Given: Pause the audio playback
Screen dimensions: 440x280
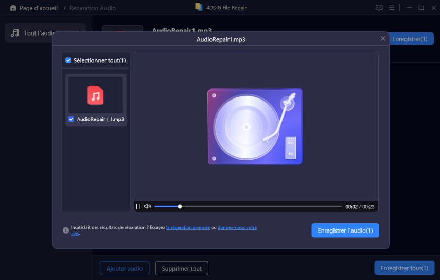Looking at the screenshot, I should click(138, 206).
